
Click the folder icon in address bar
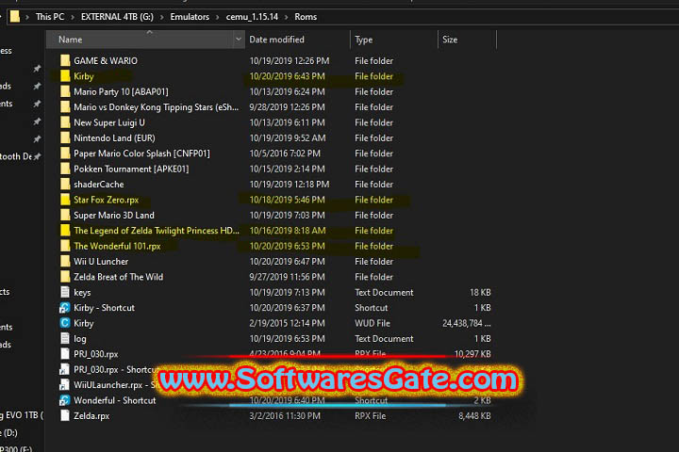pyautogui.click(x=15, y=16)
